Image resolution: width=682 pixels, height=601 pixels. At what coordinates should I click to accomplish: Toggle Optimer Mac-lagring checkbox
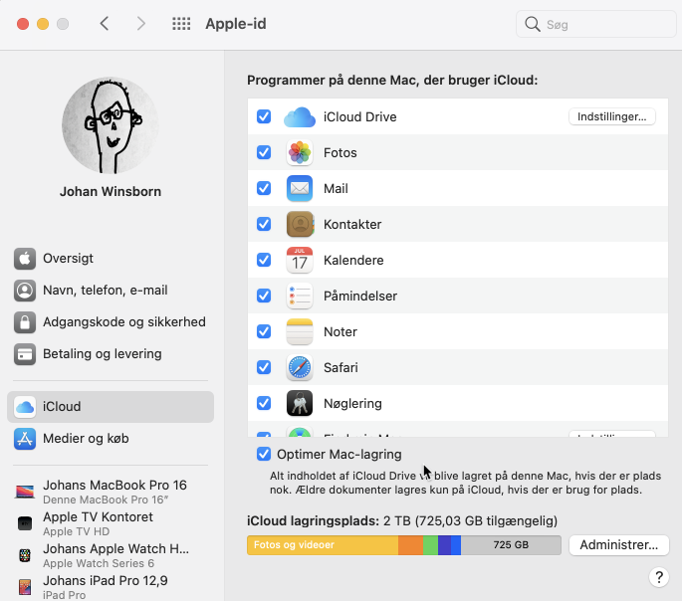point(264,454)
